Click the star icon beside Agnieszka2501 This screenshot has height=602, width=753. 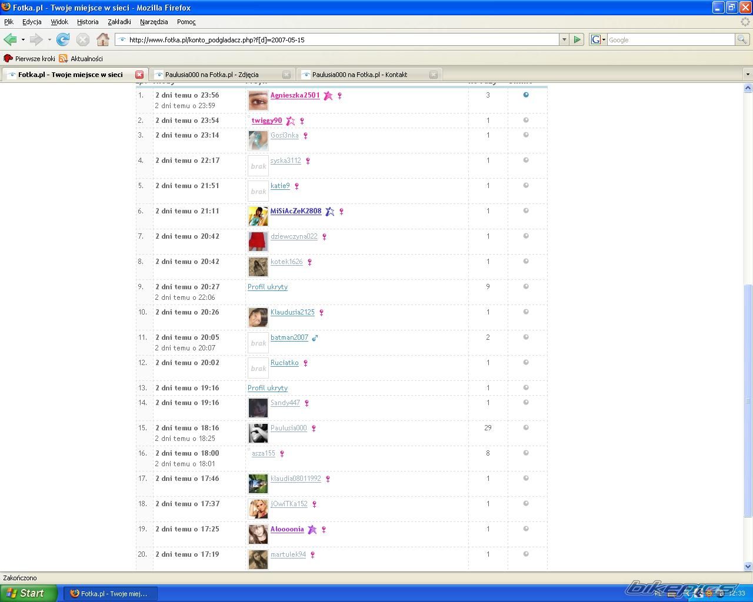pos(328,96)
